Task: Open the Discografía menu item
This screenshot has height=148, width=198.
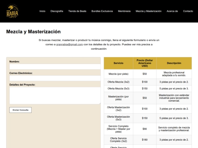Action: [x=57, y=11]
